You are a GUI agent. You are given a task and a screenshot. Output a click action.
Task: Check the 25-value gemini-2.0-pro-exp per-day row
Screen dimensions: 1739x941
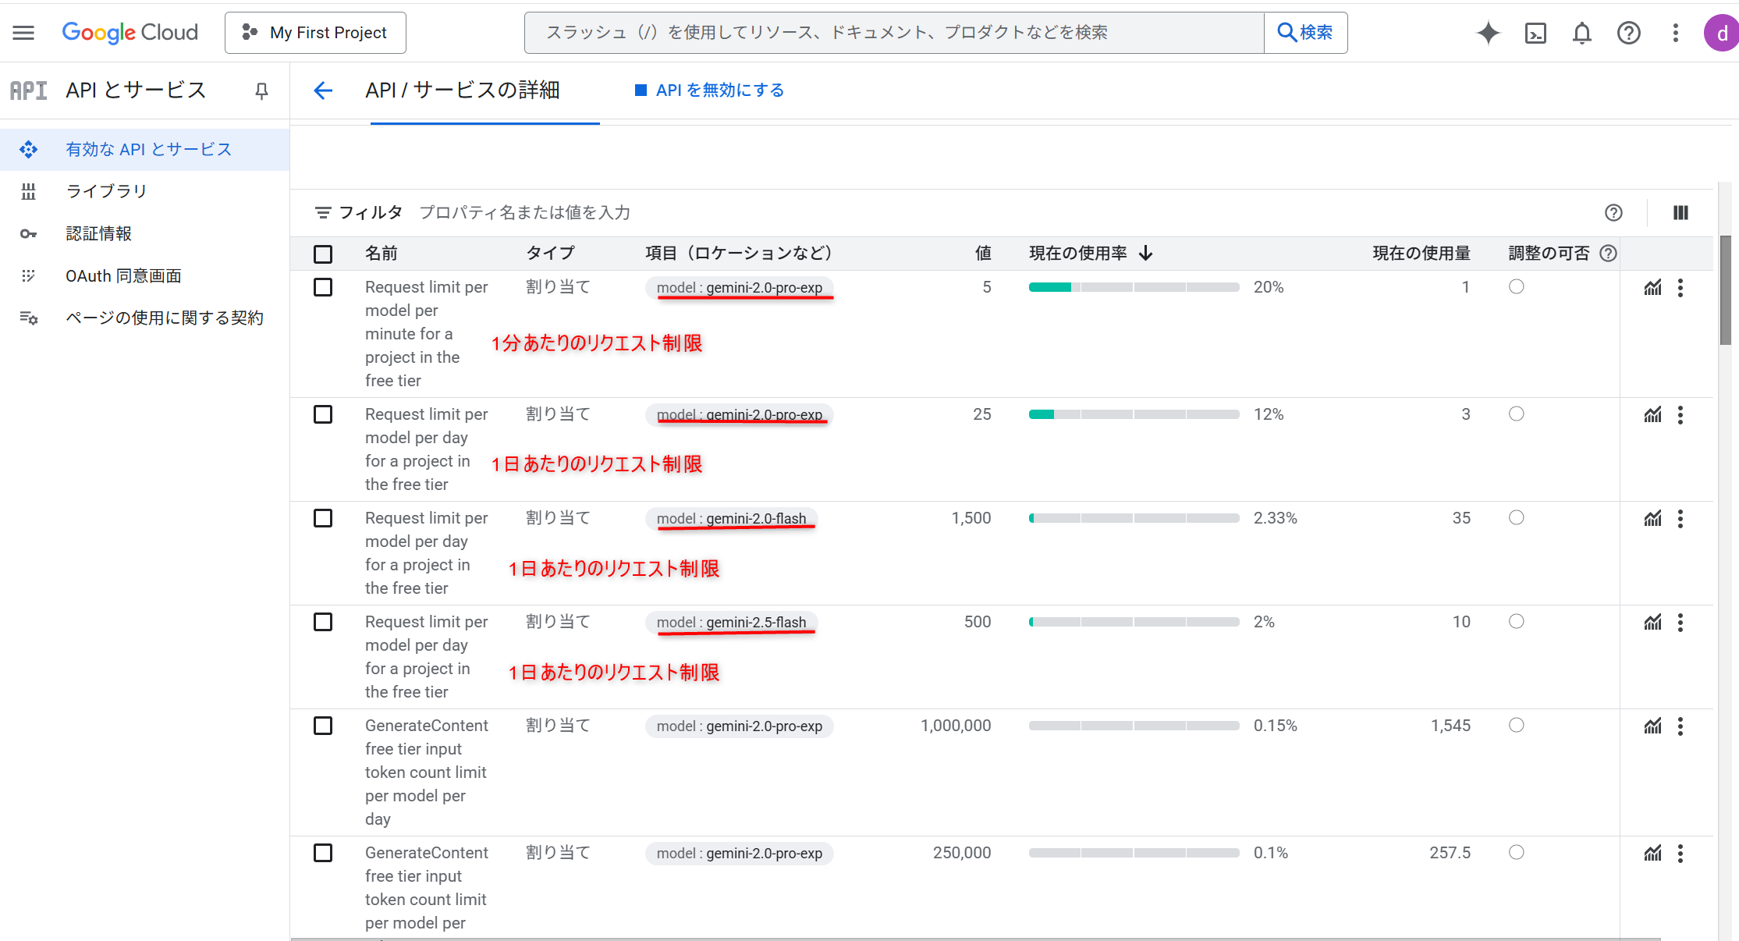click(x=323, y=414)
